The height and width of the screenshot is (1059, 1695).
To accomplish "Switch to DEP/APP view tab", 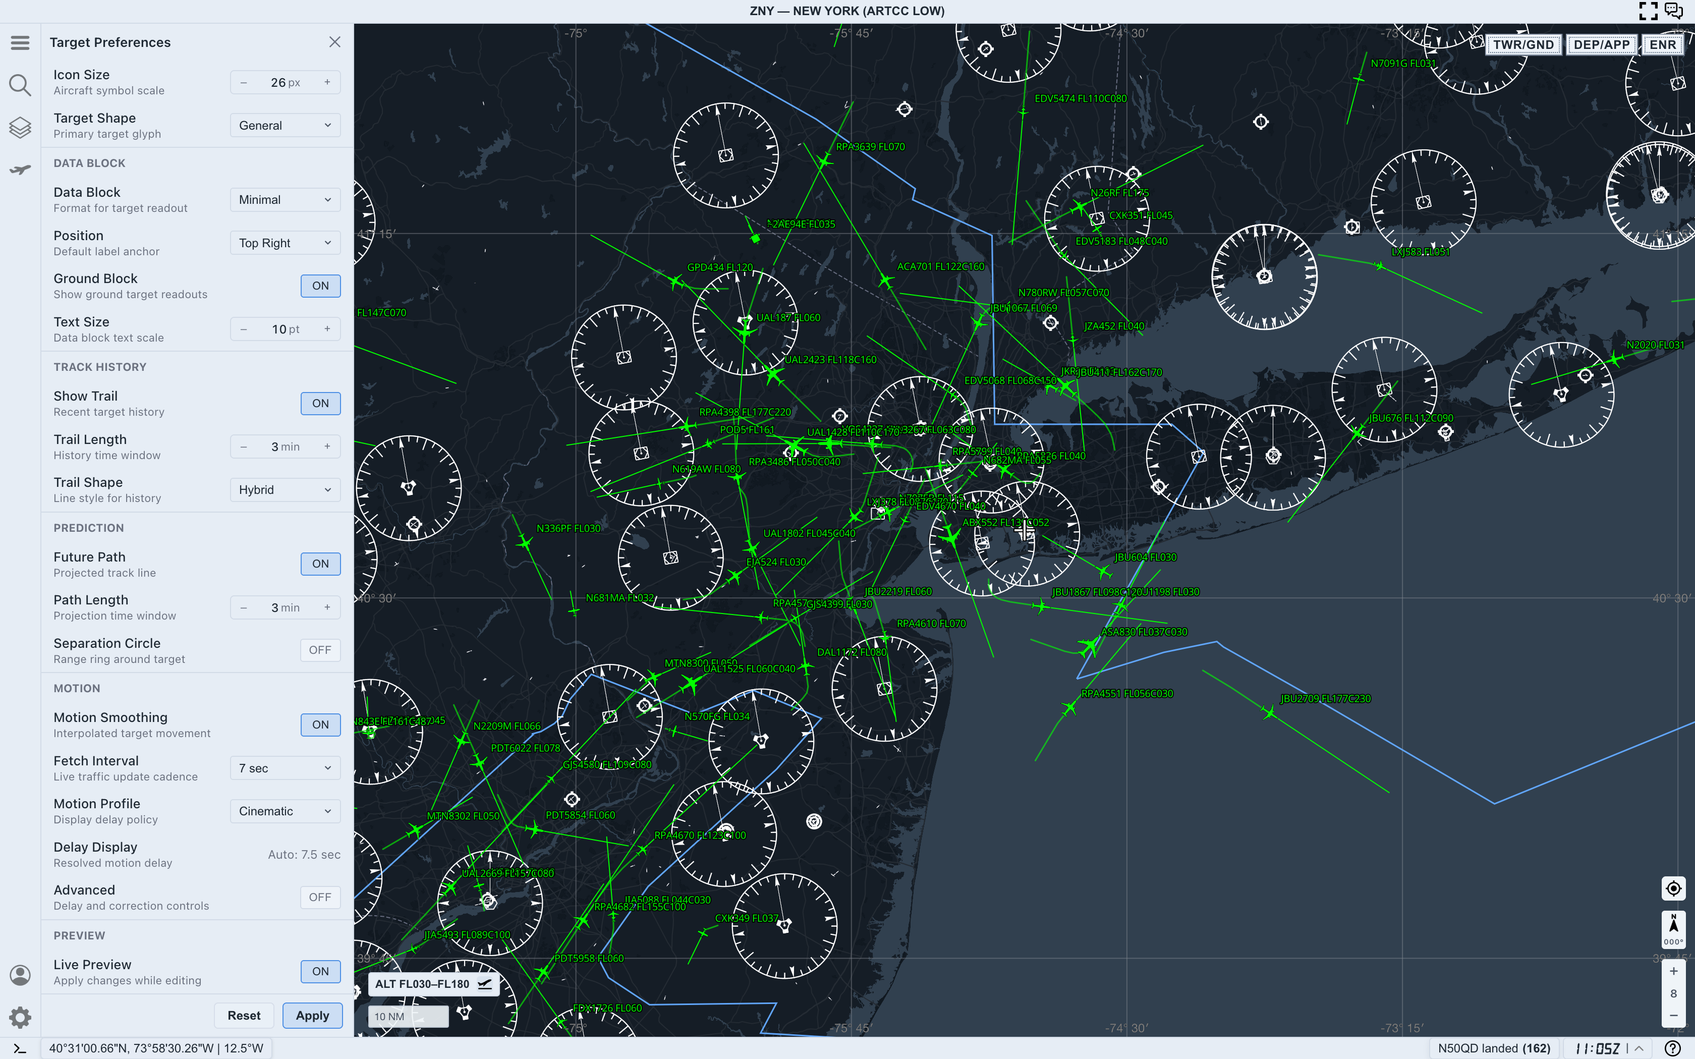I will 1602,45.
